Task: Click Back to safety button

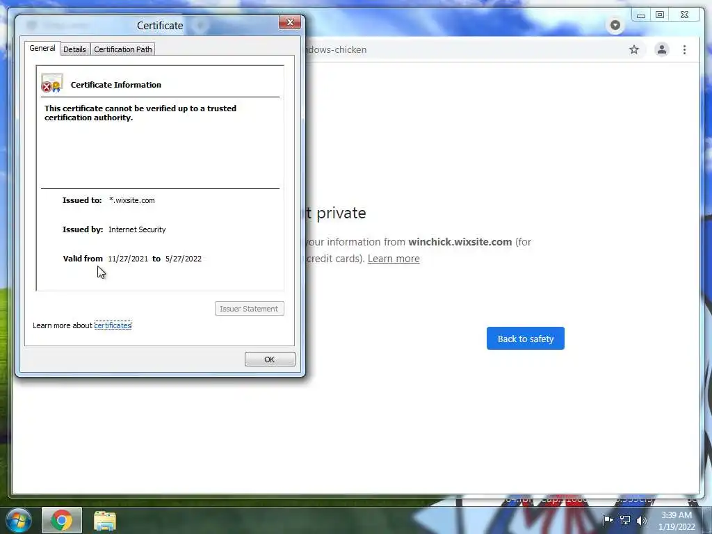Action: (526, 339)
